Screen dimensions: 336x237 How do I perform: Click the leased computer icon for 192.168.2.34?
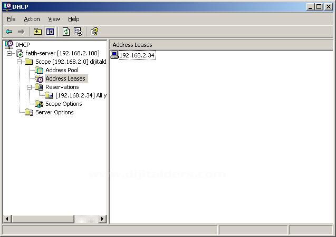114,55
